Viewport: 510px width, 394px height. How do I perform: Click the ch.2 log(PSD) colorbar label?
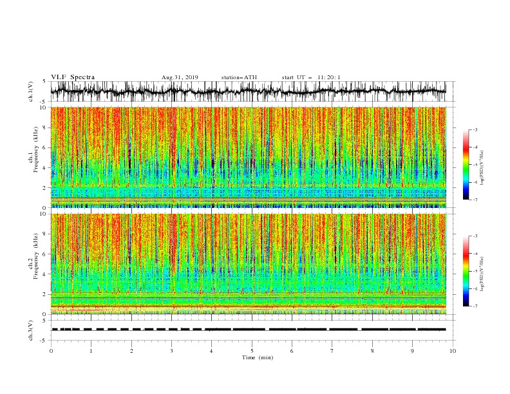[482, 274]
